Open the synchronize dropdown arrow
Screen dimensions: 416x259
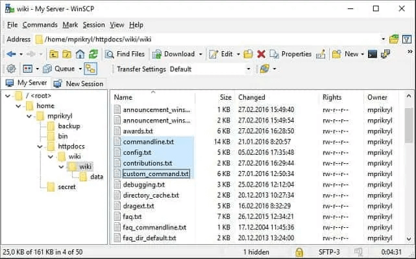pyautogui.click(x=275, y=69)
